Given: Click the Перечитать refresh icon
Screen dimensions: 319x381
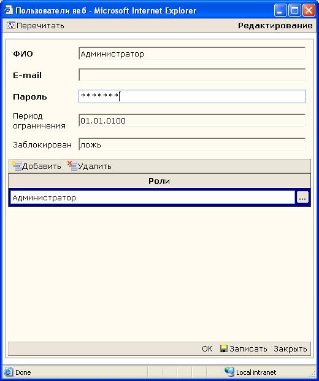Looking at the screenshot, I should [10, 25].
